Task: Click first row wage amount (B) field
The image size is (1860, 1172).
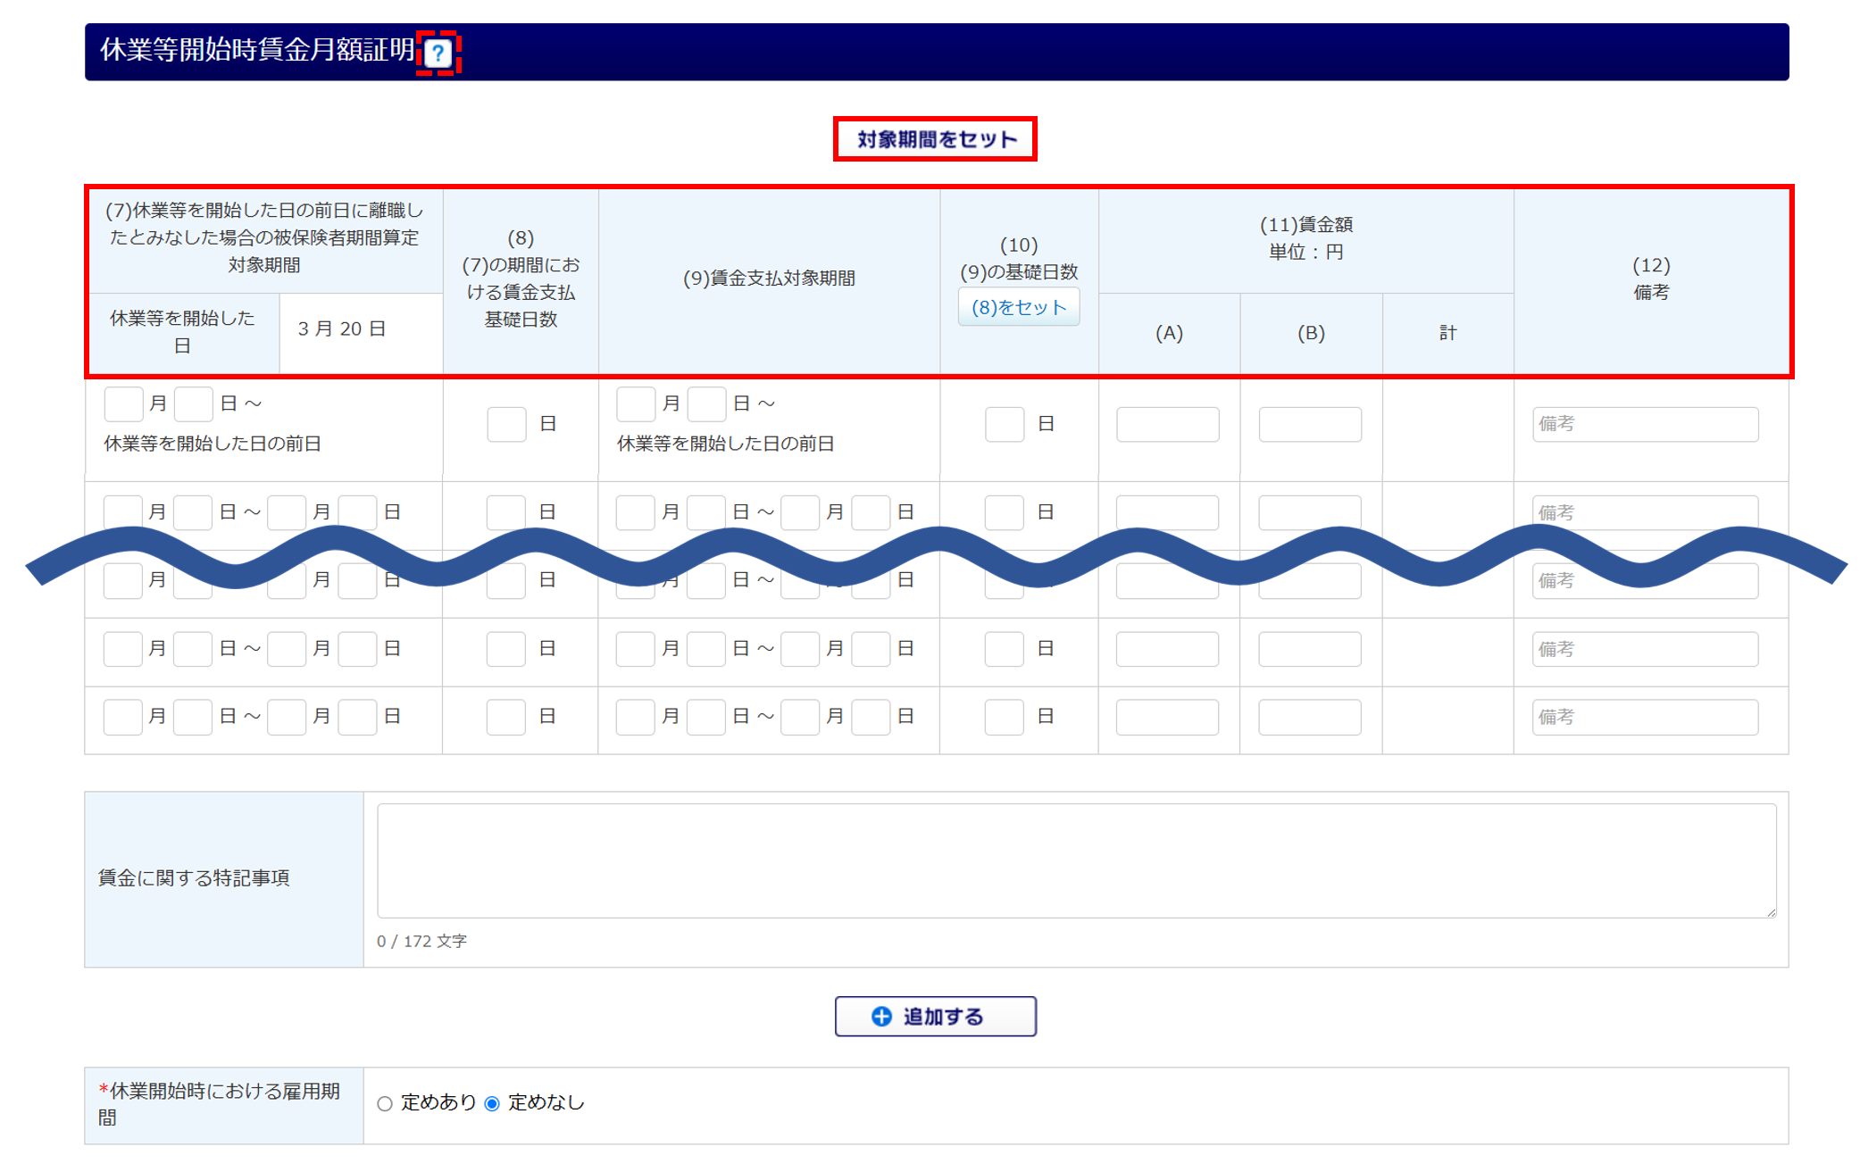Action: (x=1310, y=424)
